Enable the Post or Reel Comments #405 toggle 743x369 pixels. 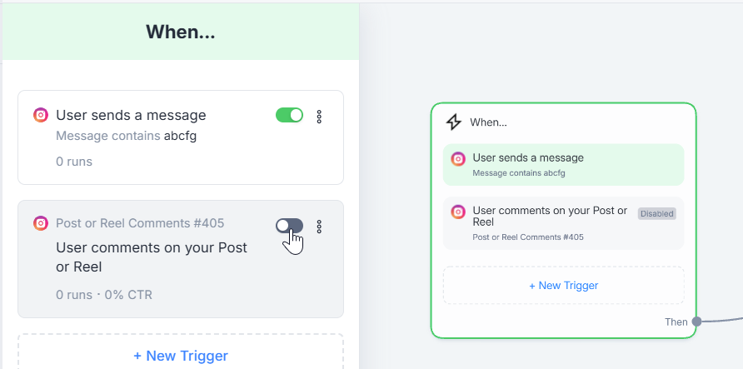(290, 226)
